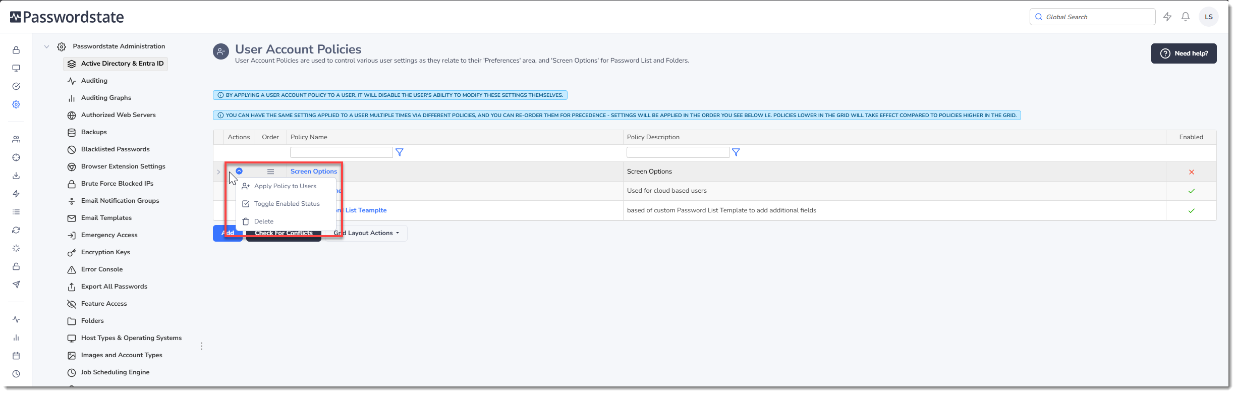Expand the Screen Options row details arrow
The image size is (1236, 394).
218,172
